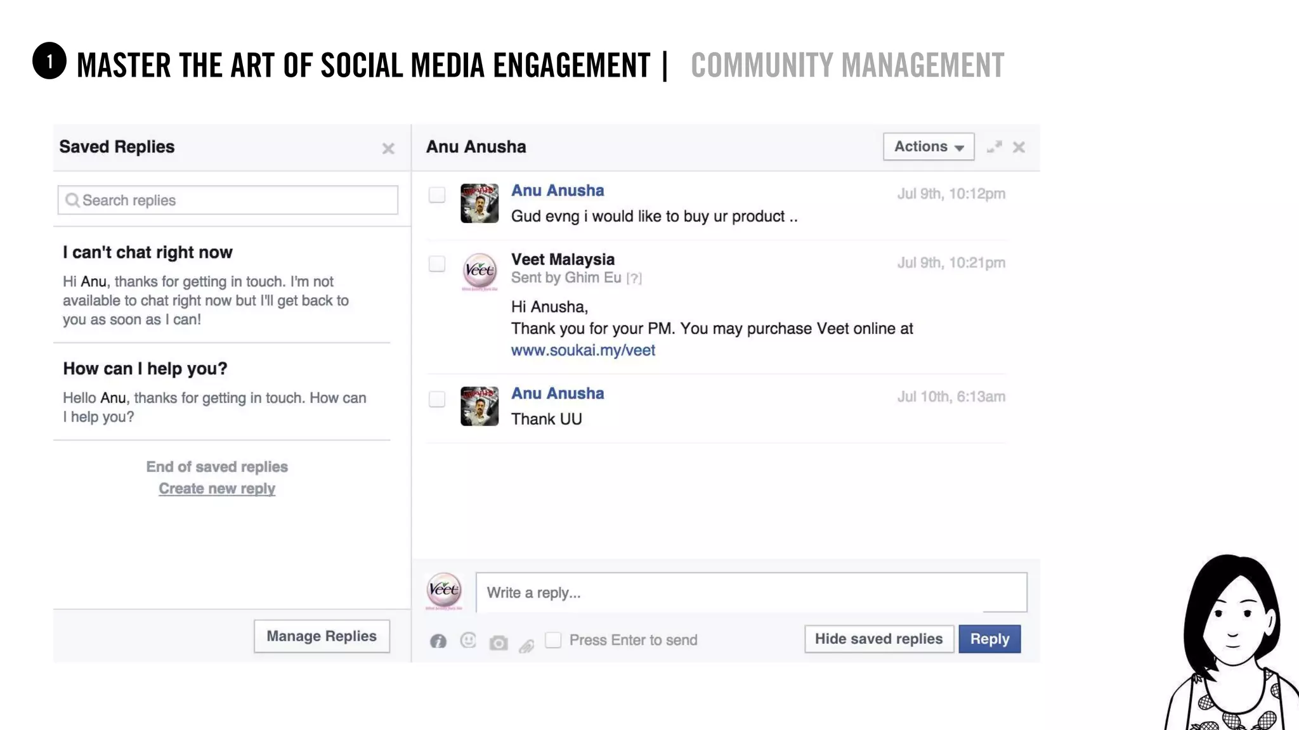
Task: Choose 'How can I help you?' saved reply
Action: point(222,392)
